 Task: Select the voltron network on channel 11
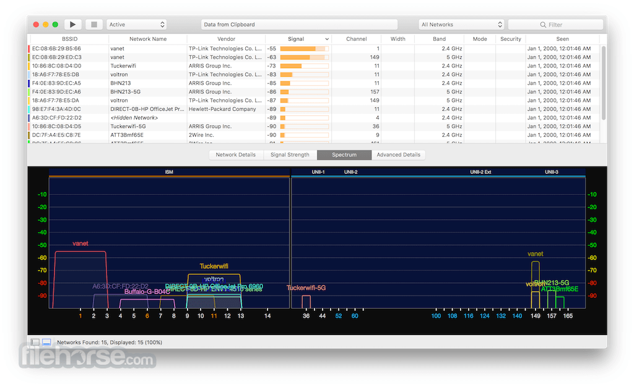pyautogui.click(x=313, y=74)
